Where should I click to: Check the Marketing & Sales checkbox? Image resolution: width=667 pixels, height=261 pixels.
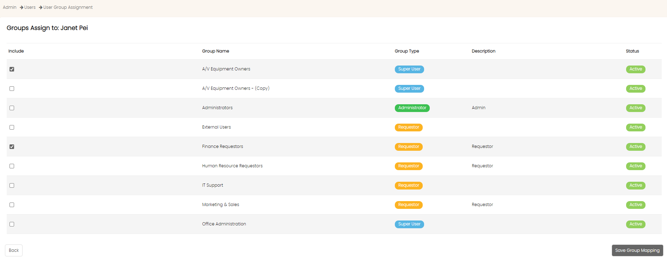12,205
